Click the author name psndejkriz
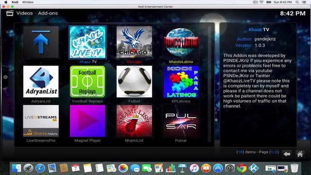Viewport: 311px width, 175px height. (x=265, y=39)
